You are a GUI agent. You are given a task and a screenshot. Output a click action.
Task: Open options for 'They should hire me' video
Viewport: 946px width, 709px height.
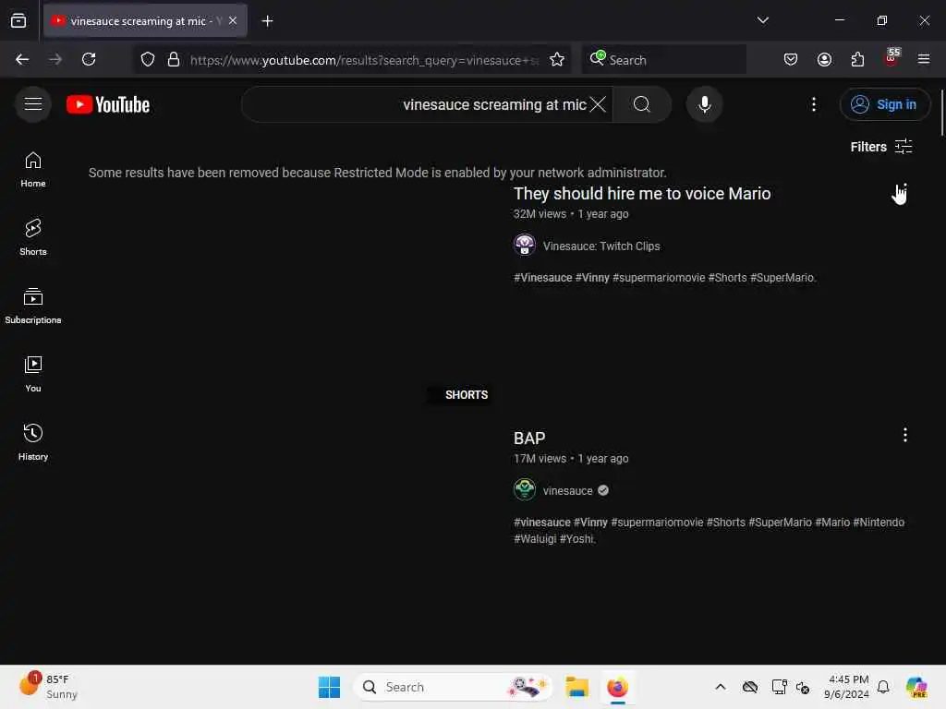coord(905,190)
